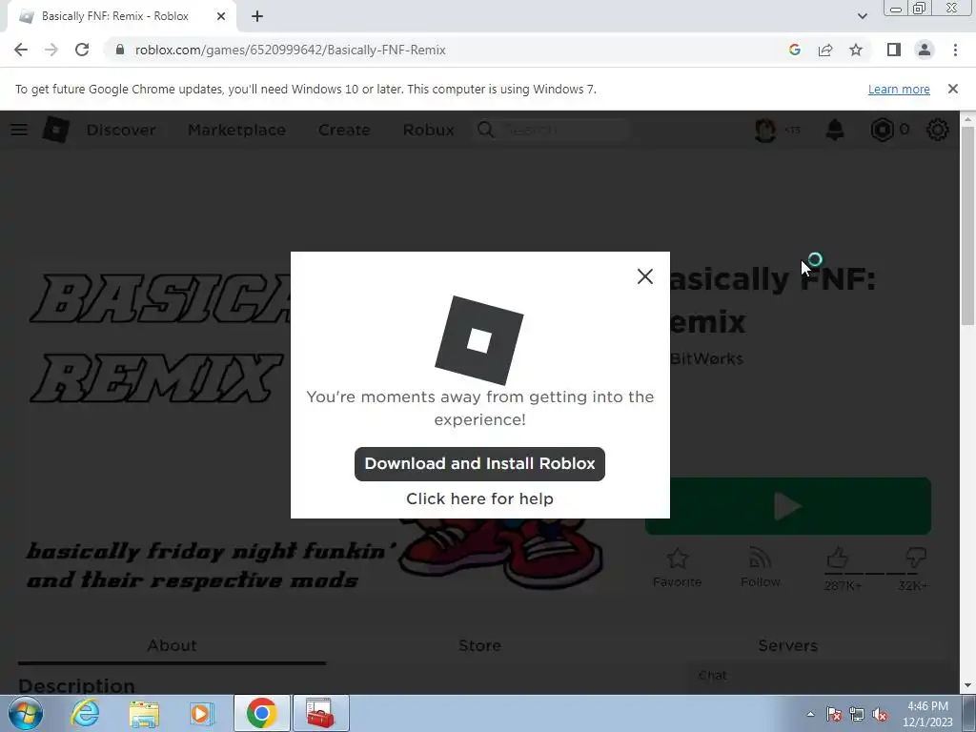Like the game with thumbs up
The width and height of the screenshot is (976, 732).
[838, 558]
